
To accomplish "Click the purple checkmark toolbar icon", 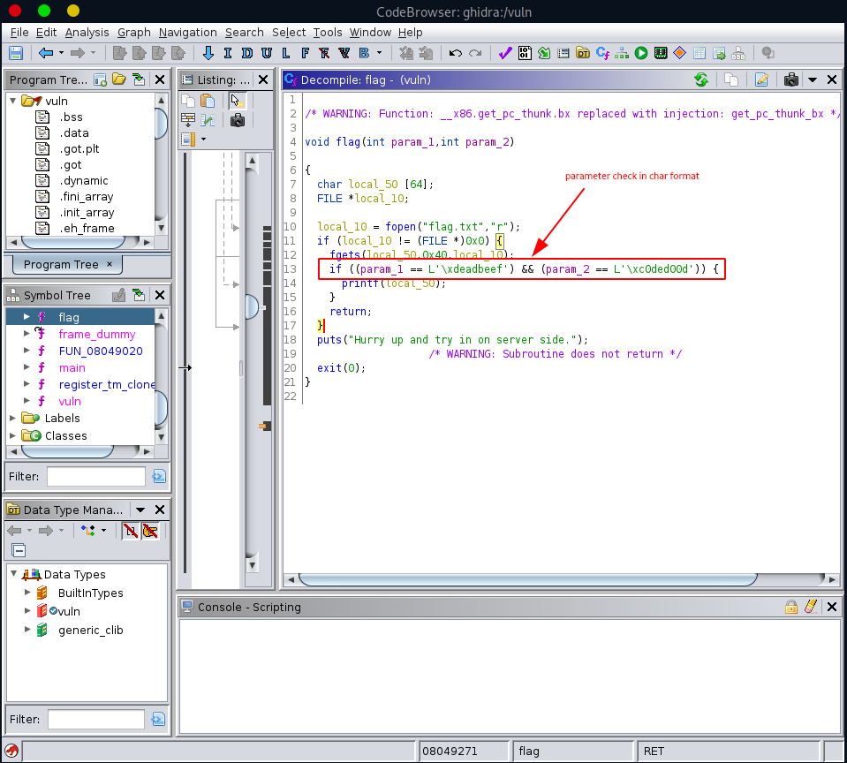I will [x=504, y=53].
